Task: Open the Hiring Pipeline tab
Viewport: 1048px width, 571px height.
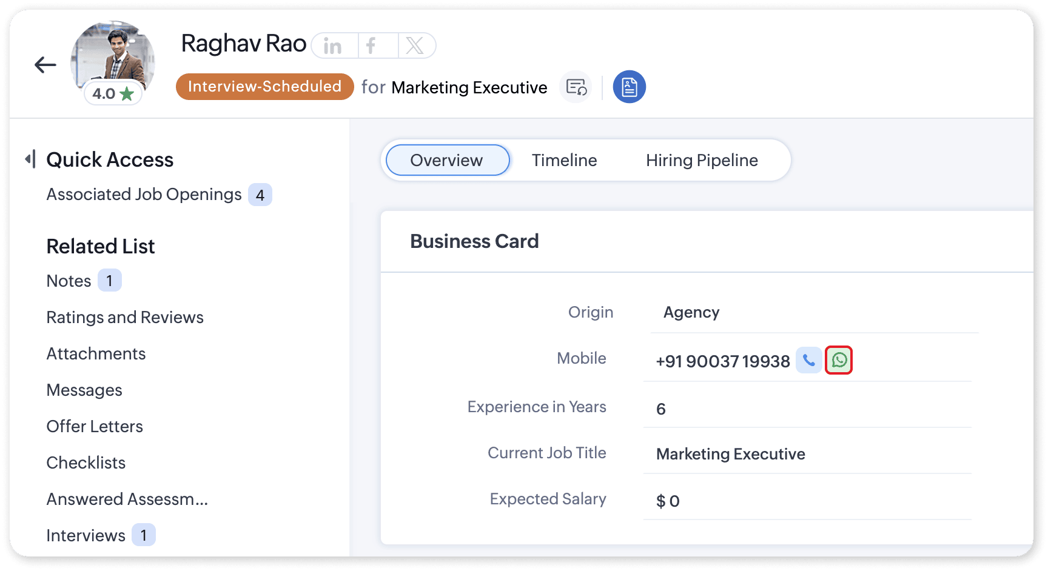Action: (702, 160)
